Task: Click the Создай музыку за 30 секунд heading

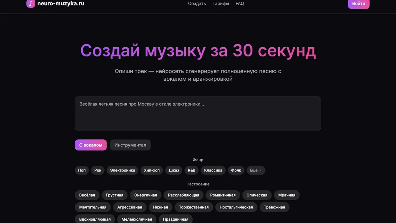Action: tap(198, 51)
